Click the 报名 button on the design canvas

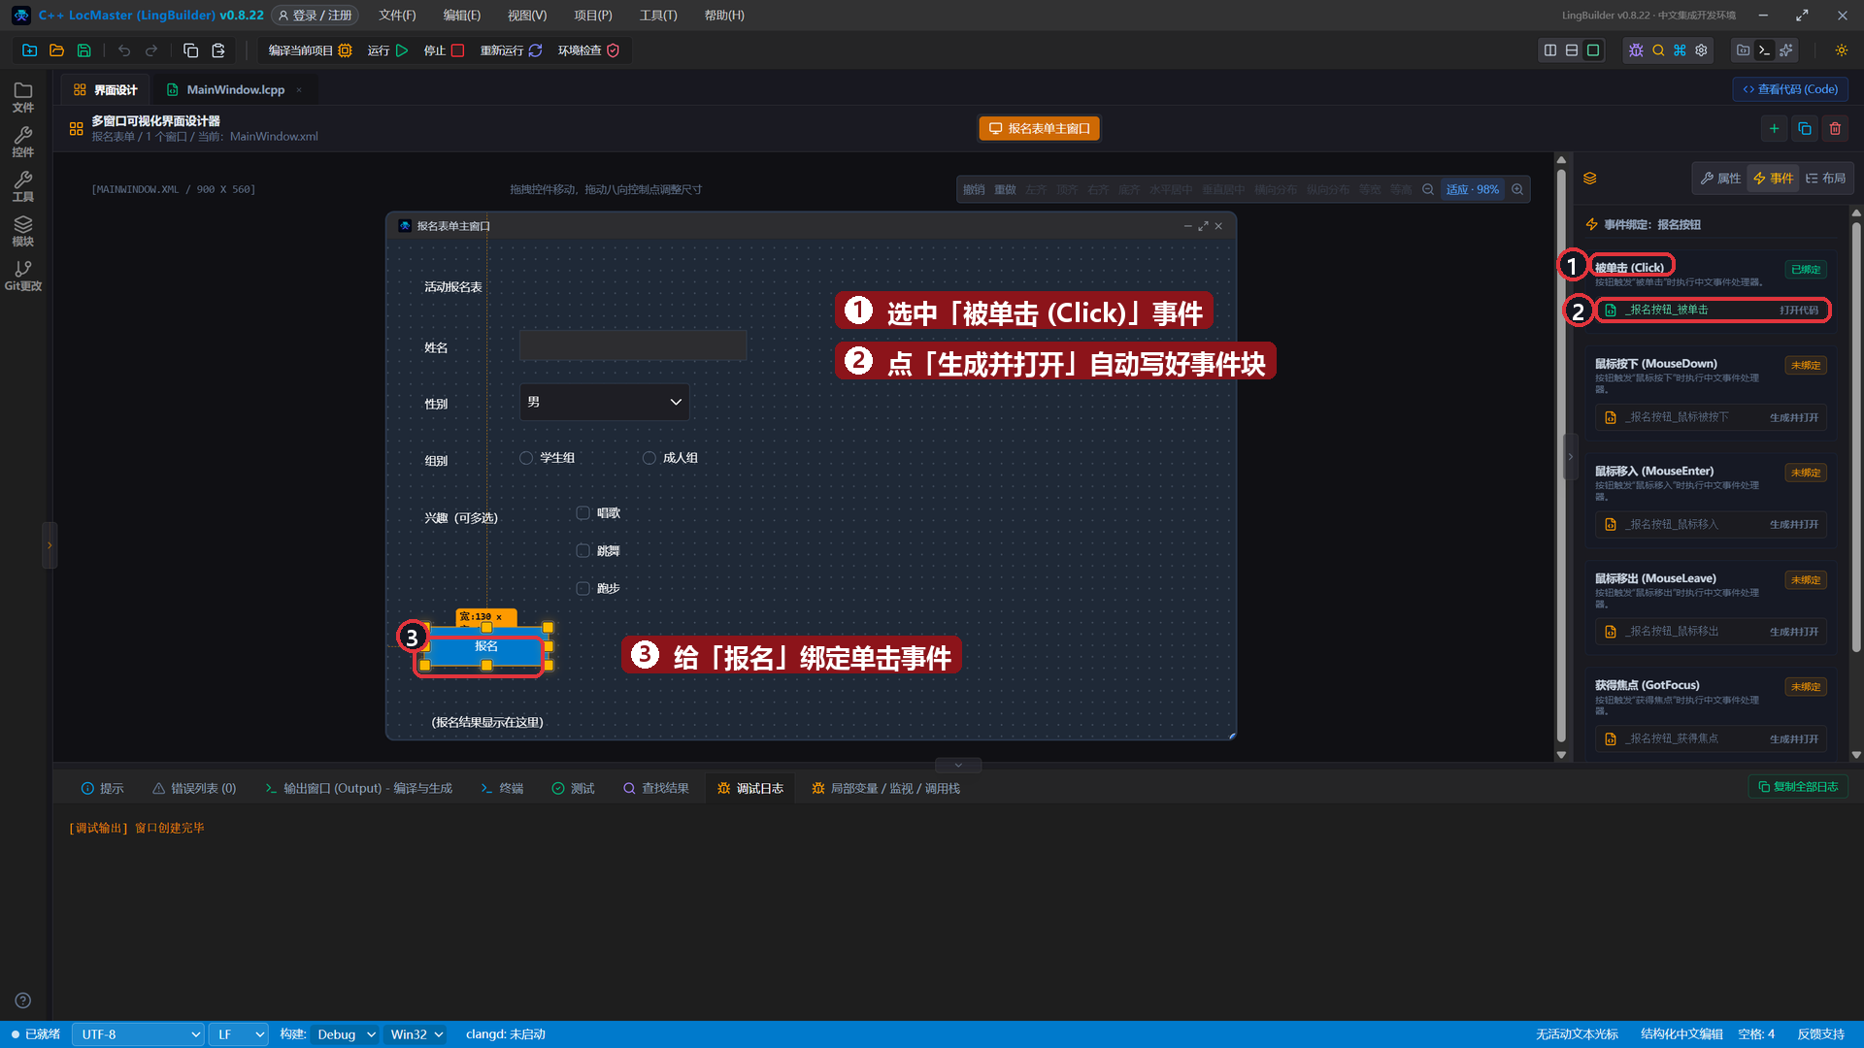pos(486,646)
